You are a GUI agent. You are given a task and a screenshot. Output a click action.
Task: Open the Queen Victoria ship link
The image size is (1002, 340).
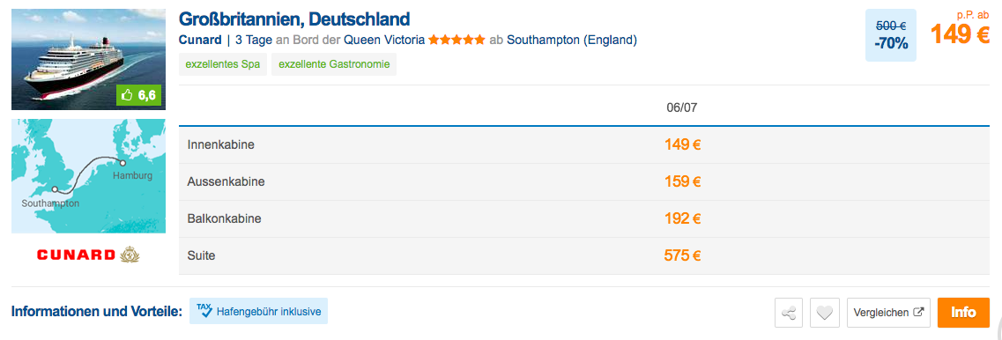coord(384,41)
